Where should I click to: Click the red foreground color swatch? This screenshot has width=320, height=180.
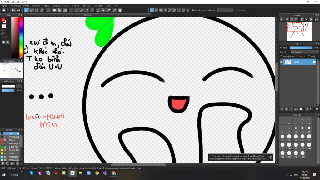(x=3, y=20)
